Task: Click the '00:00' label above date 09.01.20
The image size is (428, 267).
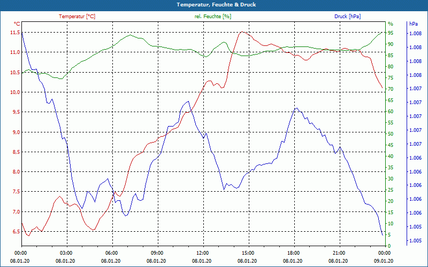Action: click(x=384, y=253)
